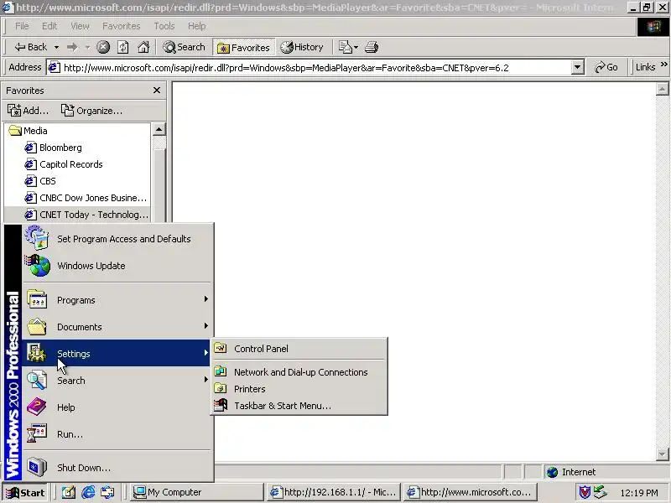
Task: Click Set Program Access and Defaults icon
Action: pyautogui.click(x=36, y=238)
